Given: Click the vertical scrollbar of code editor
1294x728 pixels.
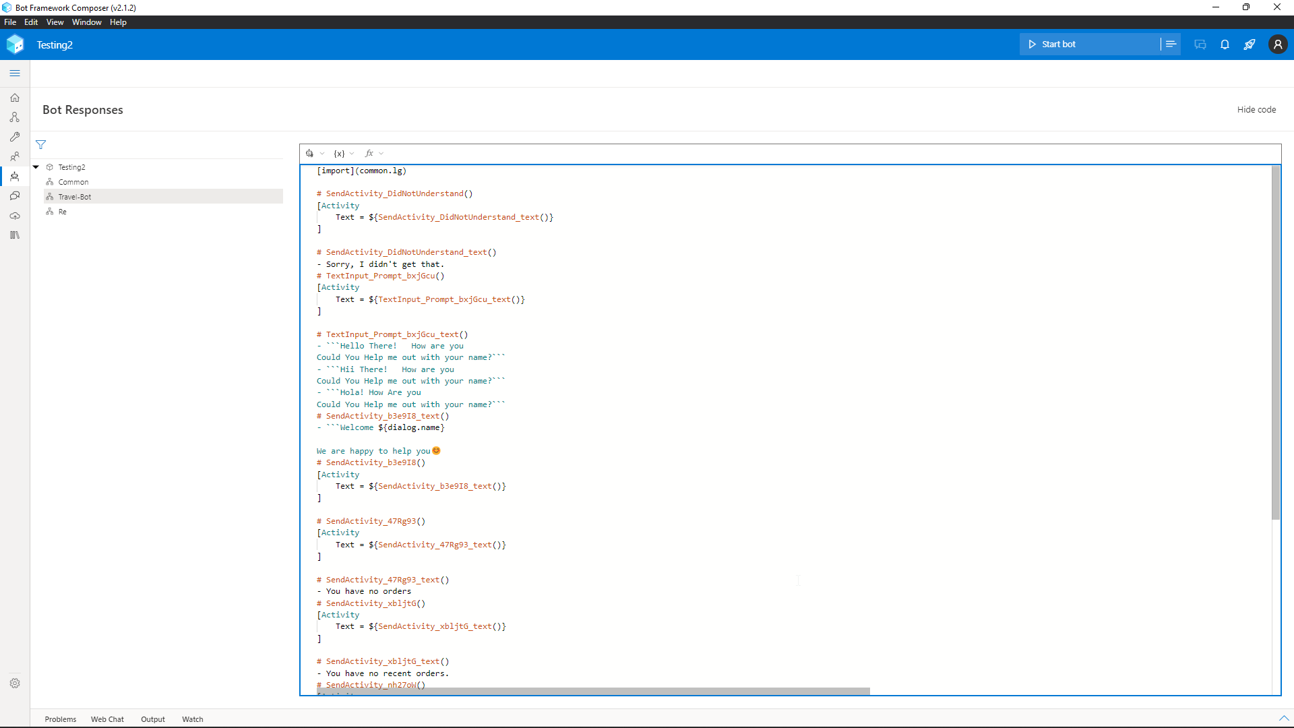Looking at the screenshot, I should coord(1275,342).
